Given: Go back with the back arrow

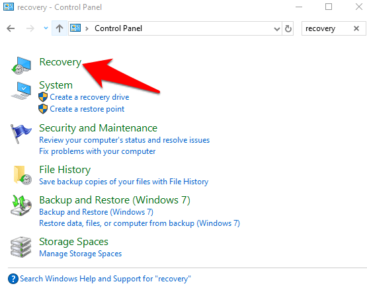Looking at the screenshot, I should coord(11,28).
